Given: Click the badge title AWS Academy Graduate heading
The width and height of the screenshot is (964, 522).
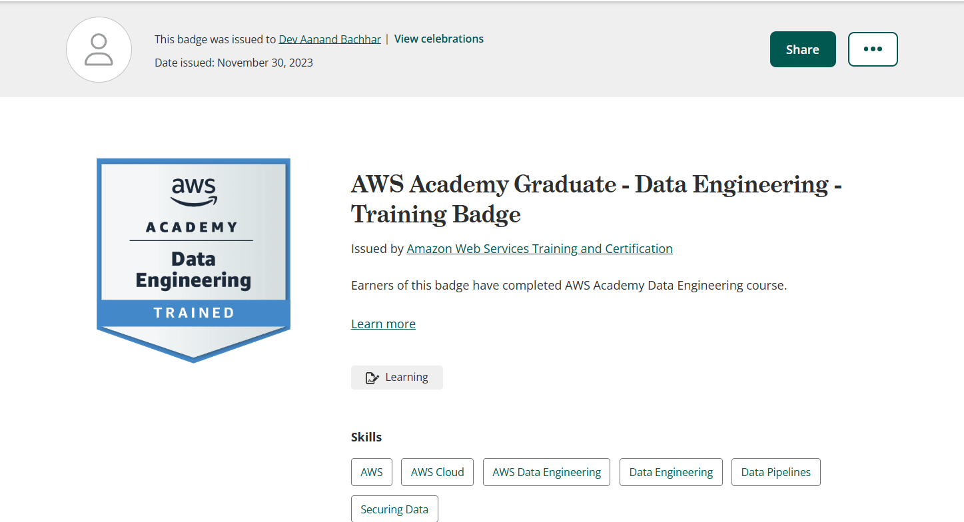Looking at the screenshot, I should click(596, 199).
